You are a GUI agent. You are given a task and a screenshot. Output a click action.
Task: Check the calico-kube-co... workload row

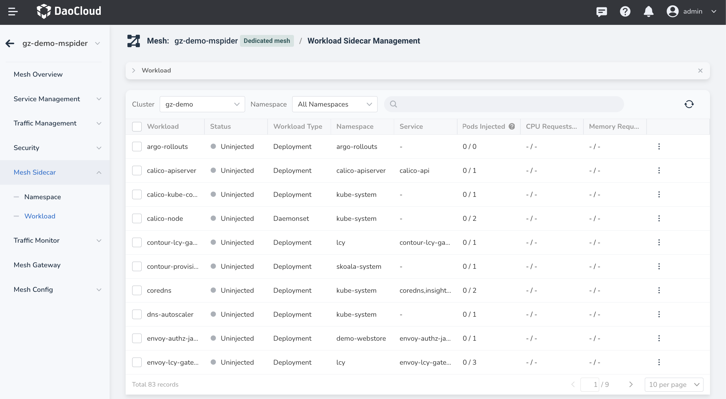point(137,194)
